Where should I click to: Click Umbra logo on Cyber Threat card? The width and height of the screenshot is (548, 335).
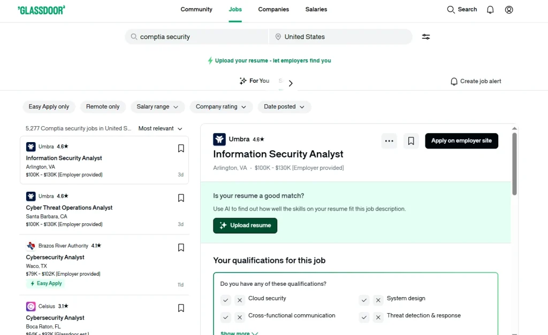(x=31, y=196)
